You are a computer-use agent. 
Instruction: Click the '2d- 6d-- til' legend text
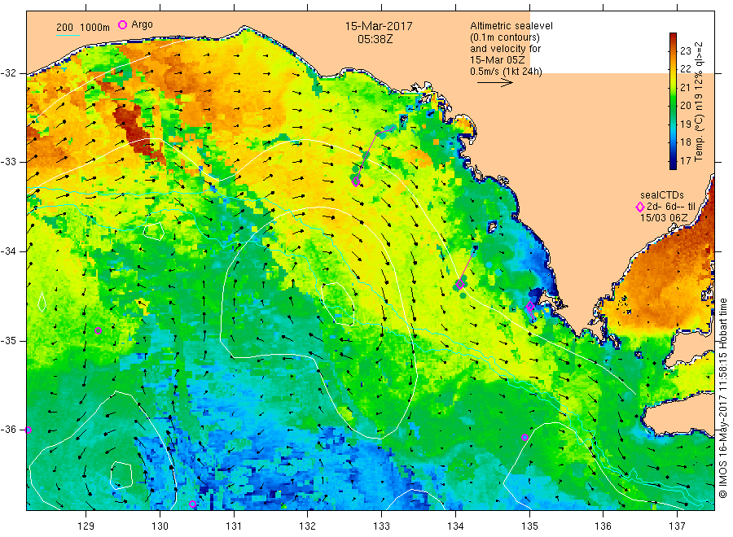click(671, 207)
